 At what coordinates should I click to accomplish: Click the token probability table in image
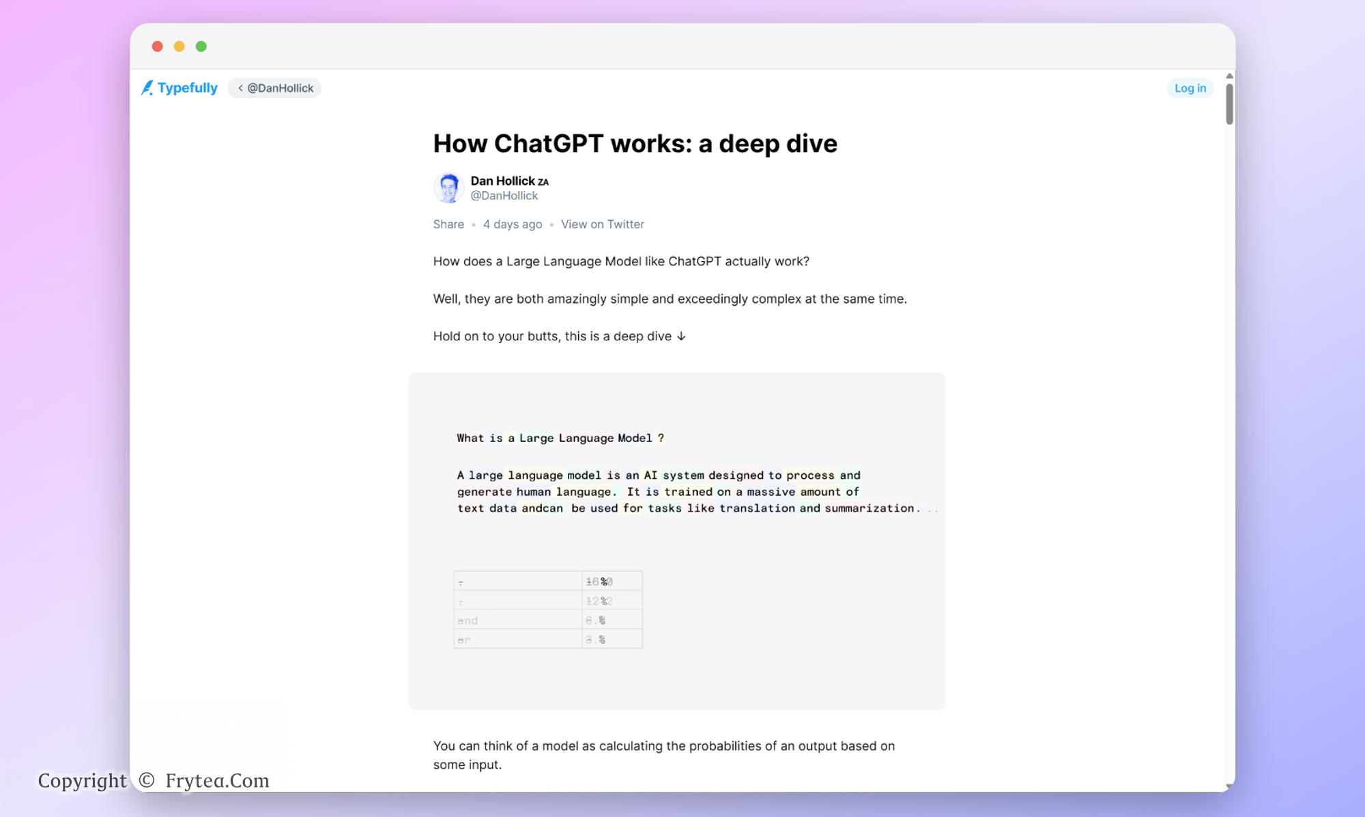(x=547, y=610)
